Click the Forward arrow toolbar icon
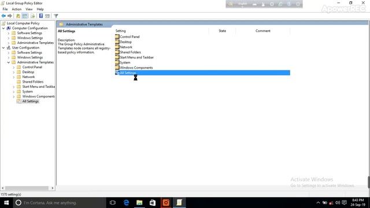370x208 pixels. point(10,16)
